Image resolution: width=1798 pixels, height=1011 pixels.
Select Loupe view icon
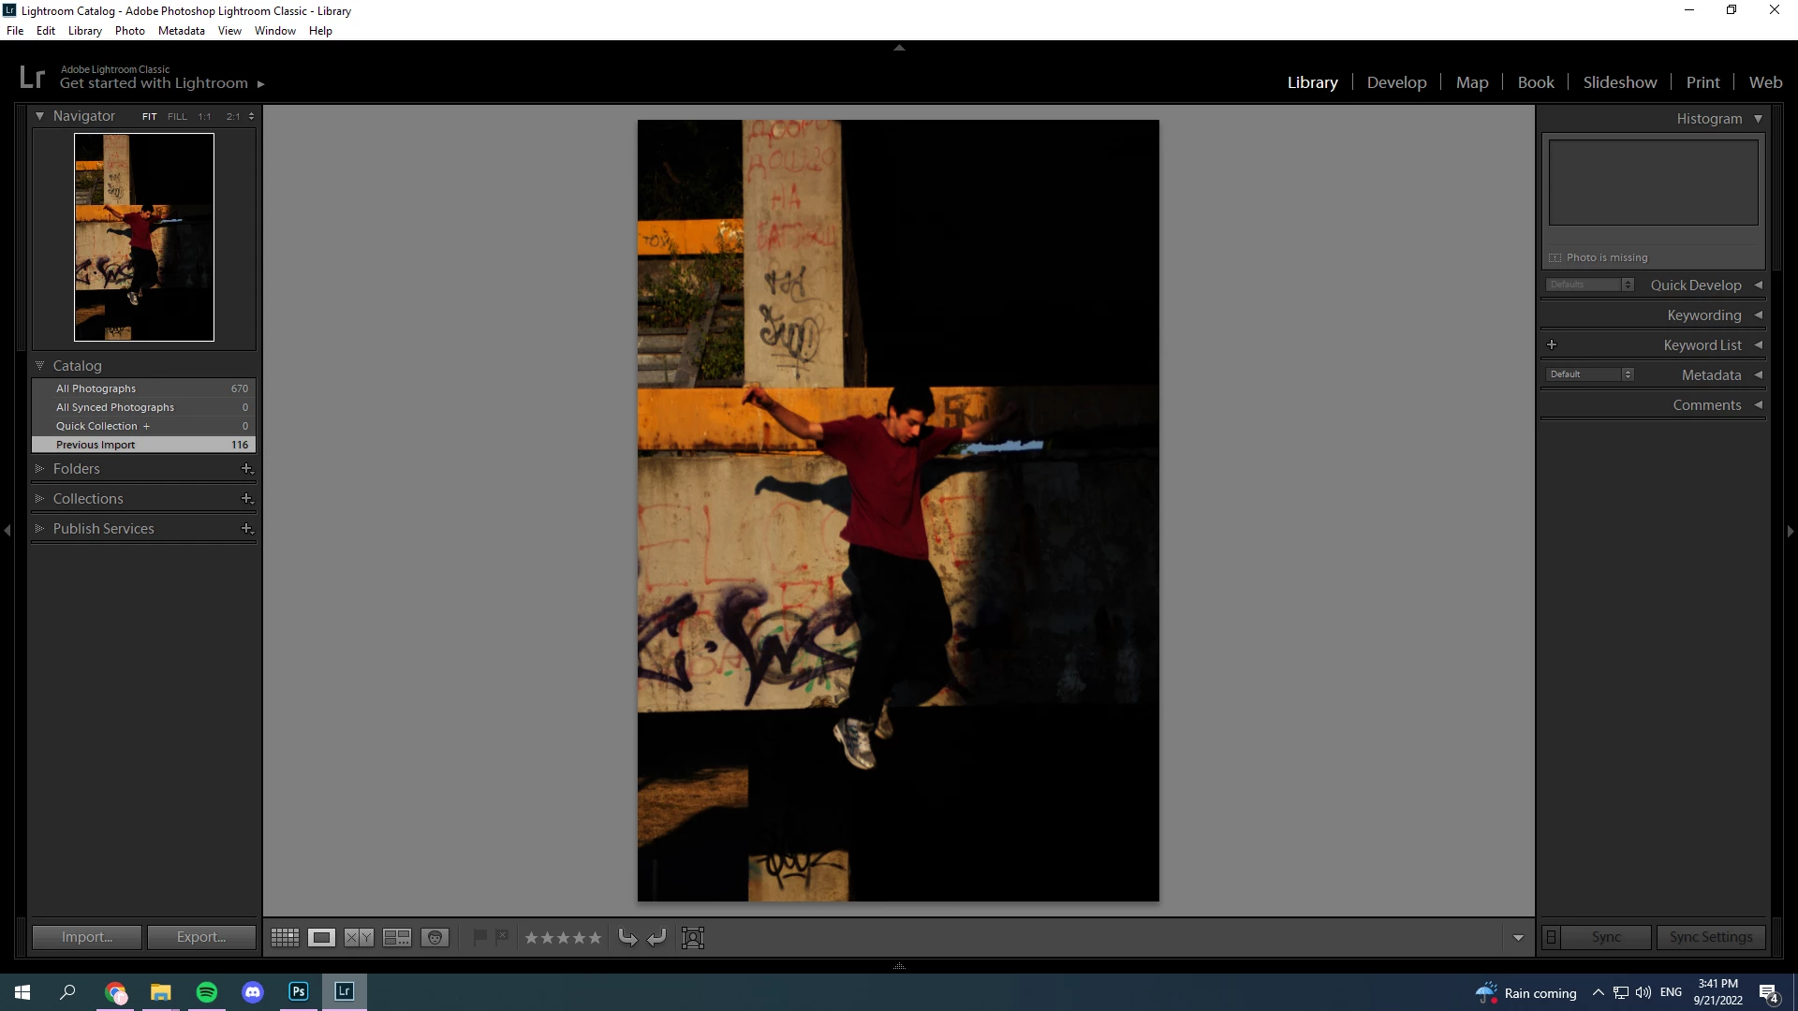pyautogui.click(x=321, y=937)
